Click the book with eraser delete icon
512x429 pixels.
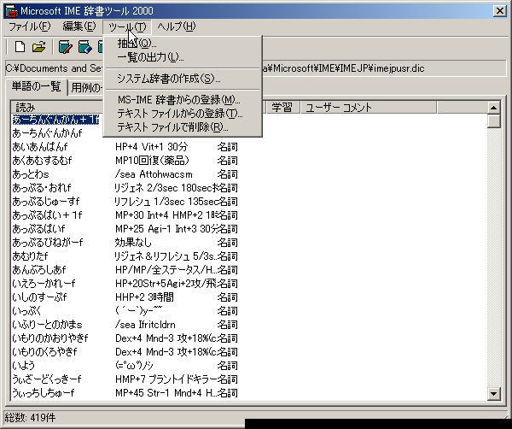point(84,47)
